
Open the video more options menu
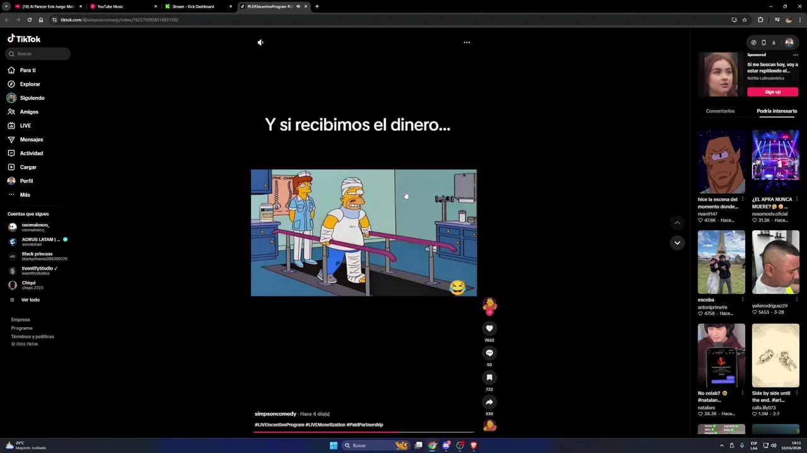[467, 42]
